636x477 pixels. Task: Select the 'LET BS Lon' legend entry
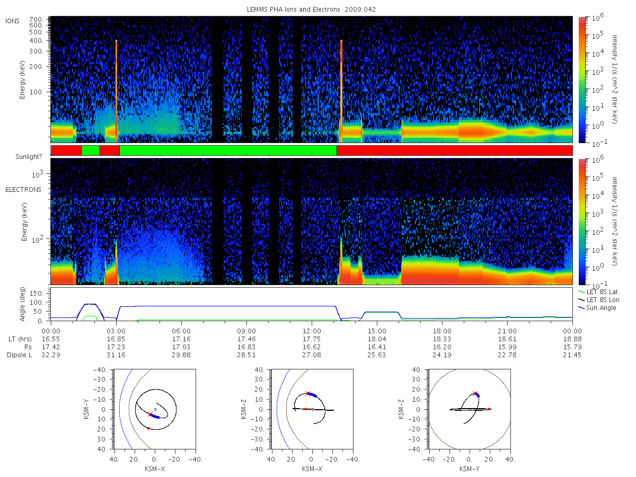(598, 300)
